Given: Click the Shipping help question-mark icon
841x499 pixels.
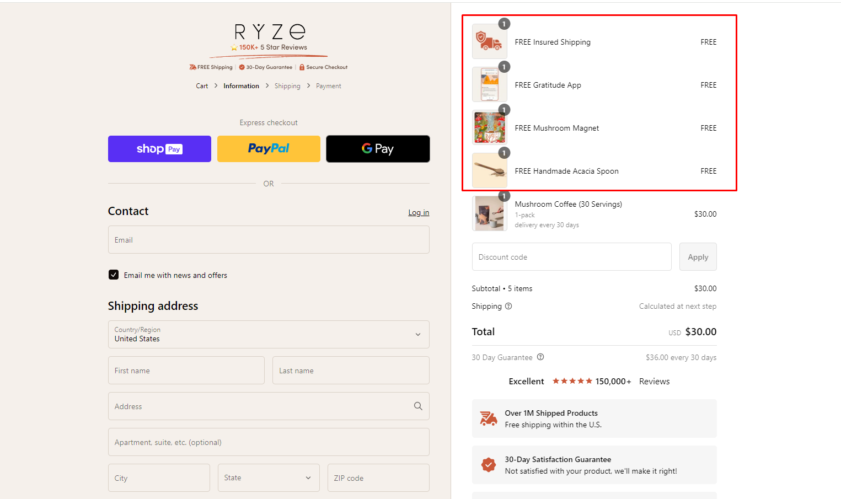Looking at the screenshot, I should (x=508, y=306).
